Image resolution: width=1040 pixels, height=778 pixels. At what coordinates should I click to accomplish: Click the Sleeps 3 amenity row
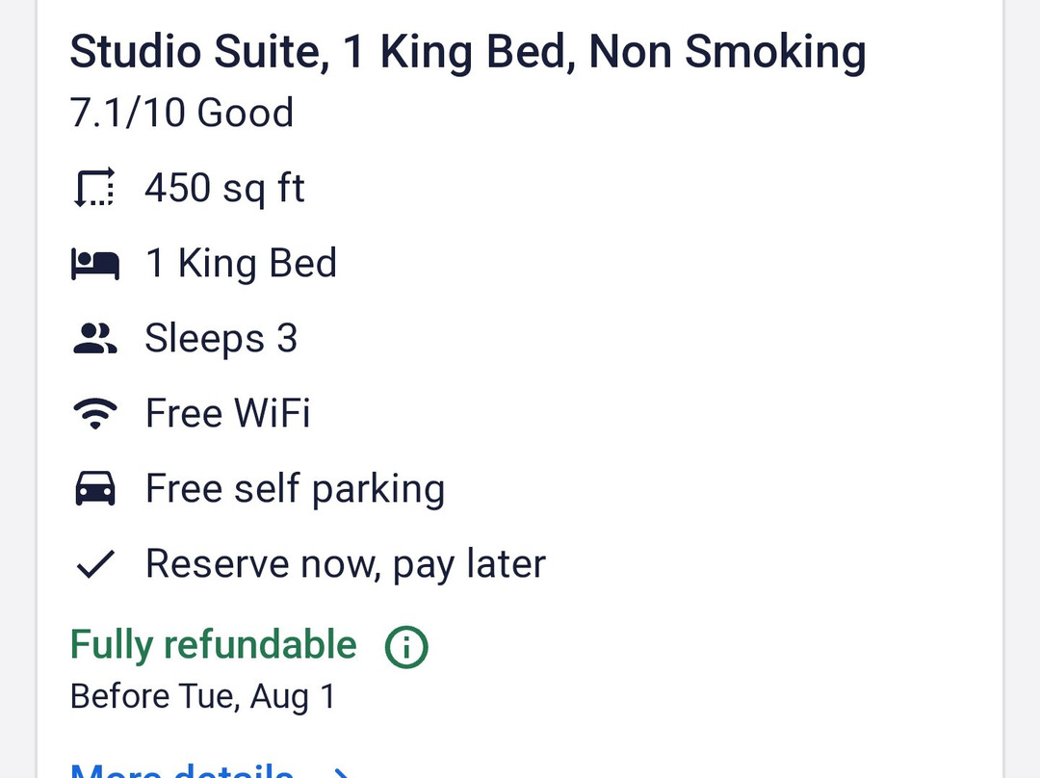[221, 338]
